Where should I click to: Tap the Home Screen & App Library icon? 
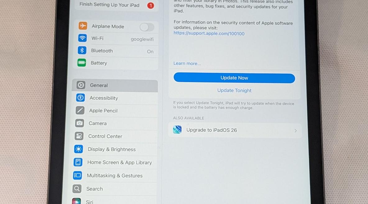coord(78,162)
